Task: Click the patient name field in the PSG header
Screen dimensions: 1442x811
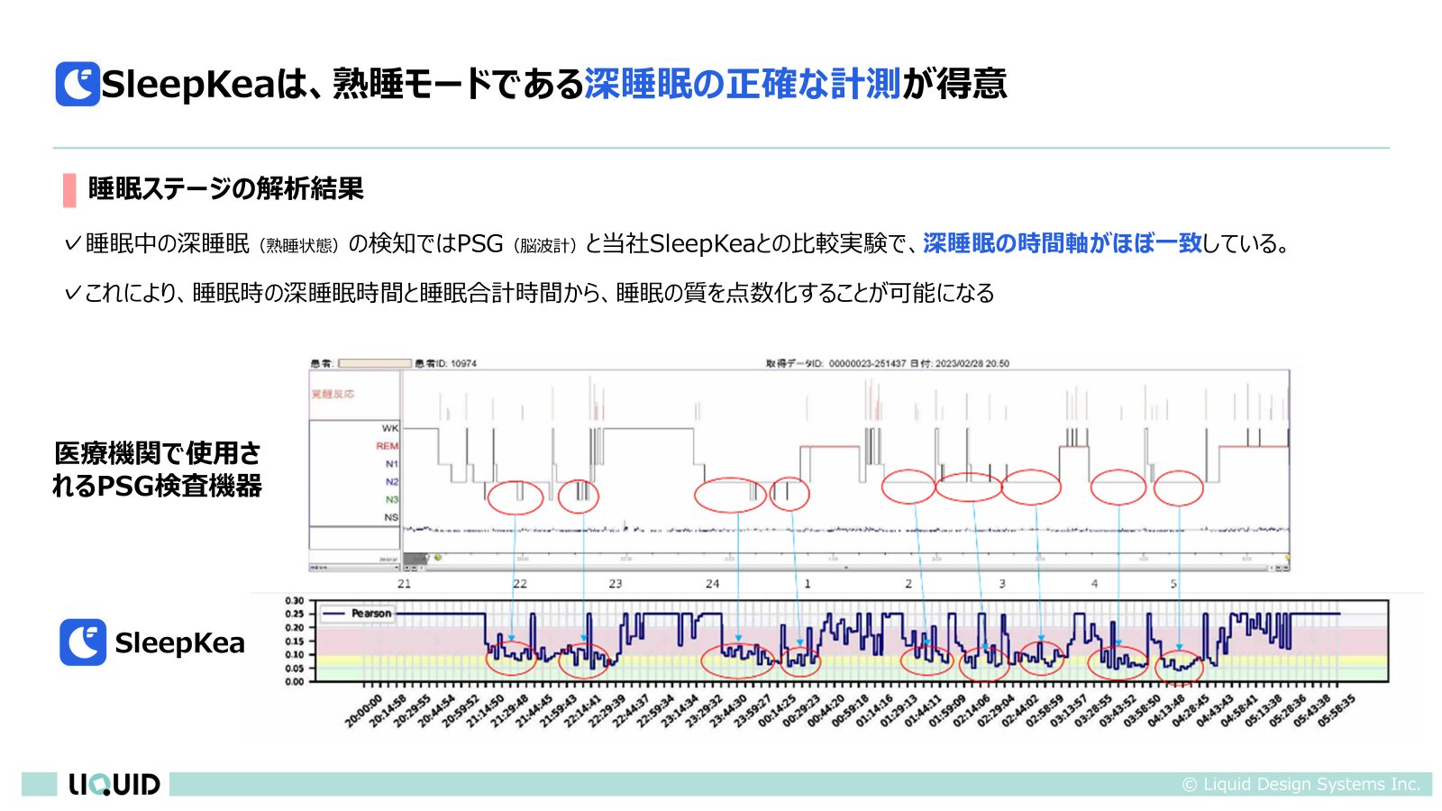Action: [374, 363]
